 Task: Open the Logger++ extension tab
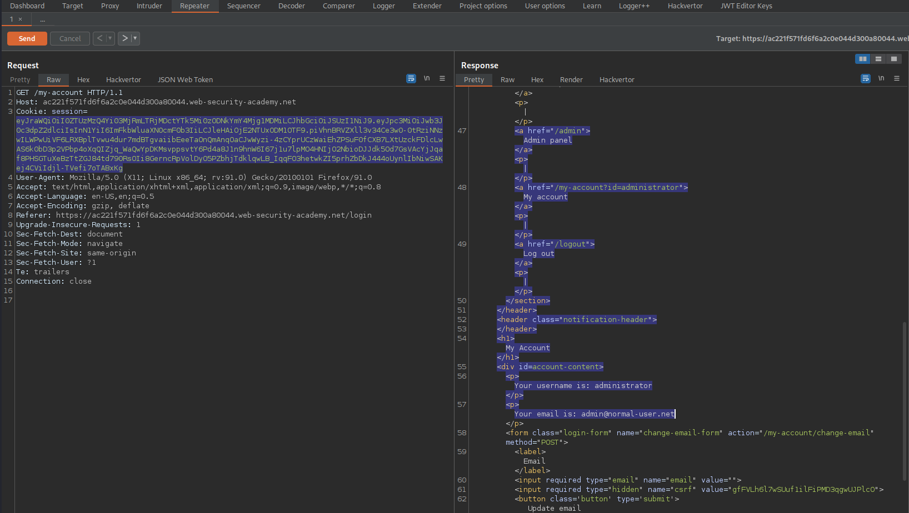(x=635, y=6)
